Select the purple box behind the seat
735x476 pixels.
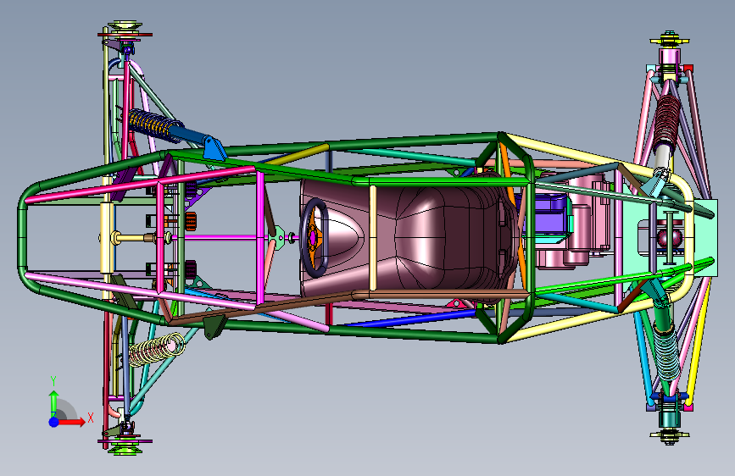click(546, 214)
